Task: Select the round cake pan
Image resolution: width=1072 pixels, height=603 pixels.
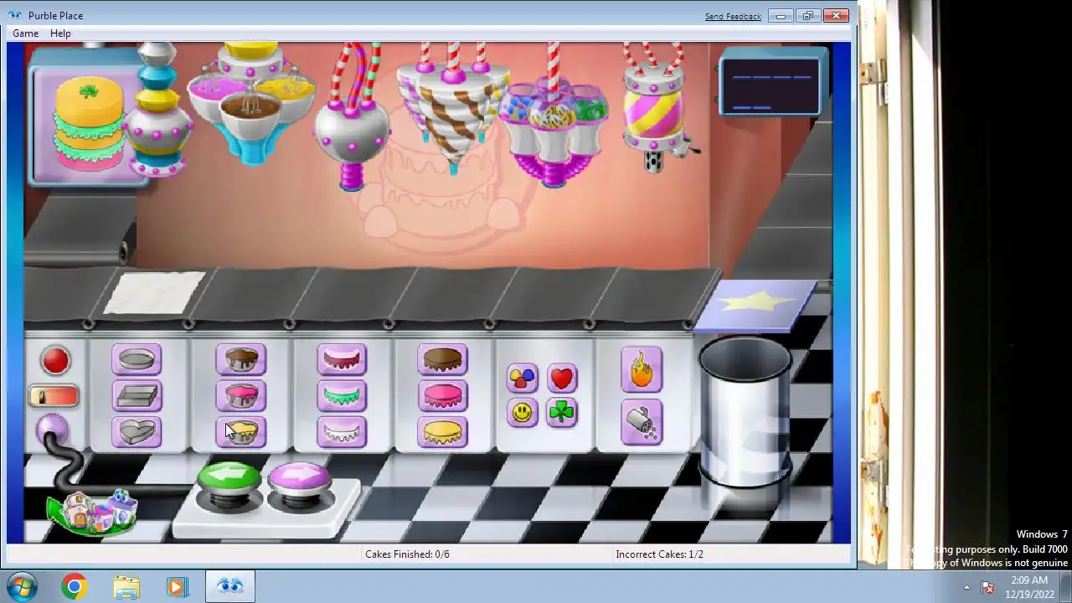Action: point(137,360)
